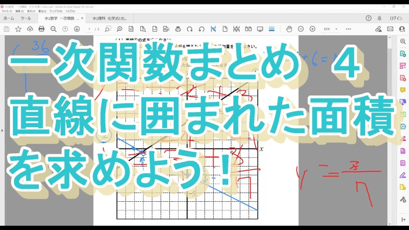This screenshot has width=409, height=230.
Task: Click the page number input field
Action: (89, 29)
